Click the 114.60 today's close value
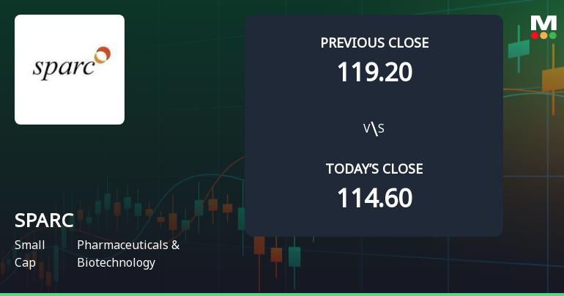The width and height of the screenshot is (564, 296). pyautogui.click(x=374, y=198)
